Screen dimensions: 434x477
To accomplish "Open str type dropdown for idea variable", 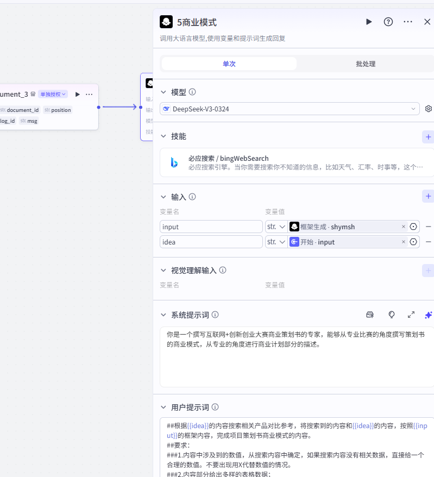I will pyautogui.click(x=276, y=242).
